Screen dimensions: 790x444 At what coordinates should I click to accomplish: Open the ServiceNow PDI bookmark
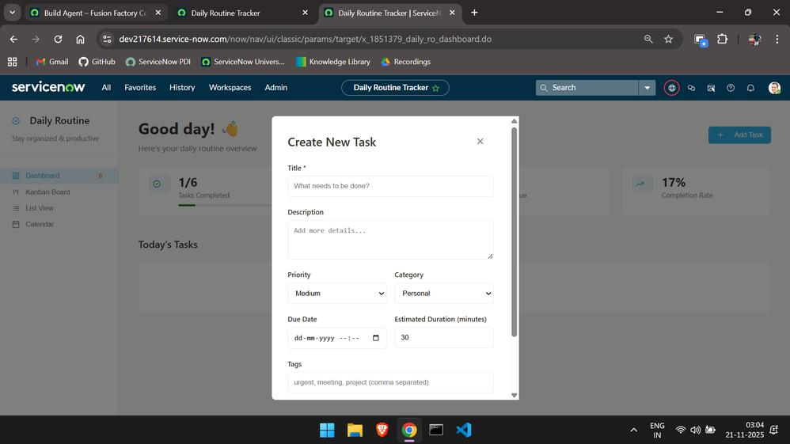158,62
